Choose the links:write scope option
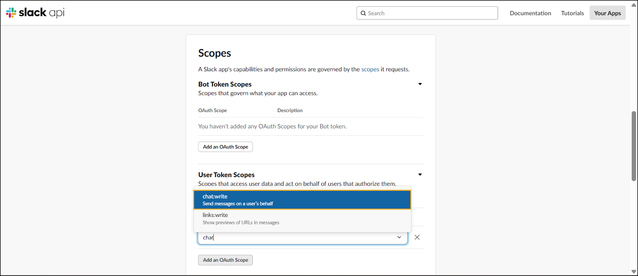The width and height of the screenshot is (638, 276). pyautogui.click(x=302, y=219)
